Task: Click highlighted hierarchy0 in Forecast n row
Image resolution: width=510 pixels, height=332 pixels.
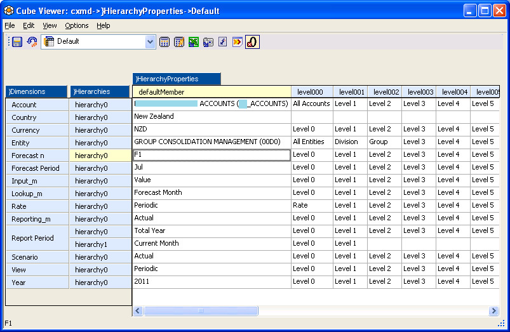Action: (100, 156)
